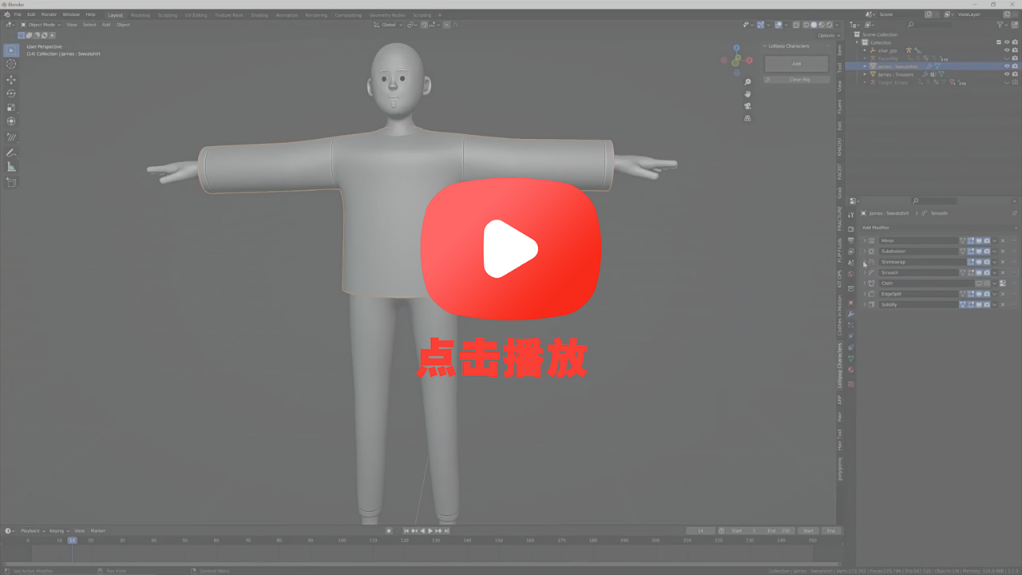Select the Rotate tool

tap(11, 93)
